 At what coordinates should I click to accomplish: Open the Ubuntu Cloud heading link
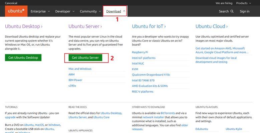pos(211,26)
